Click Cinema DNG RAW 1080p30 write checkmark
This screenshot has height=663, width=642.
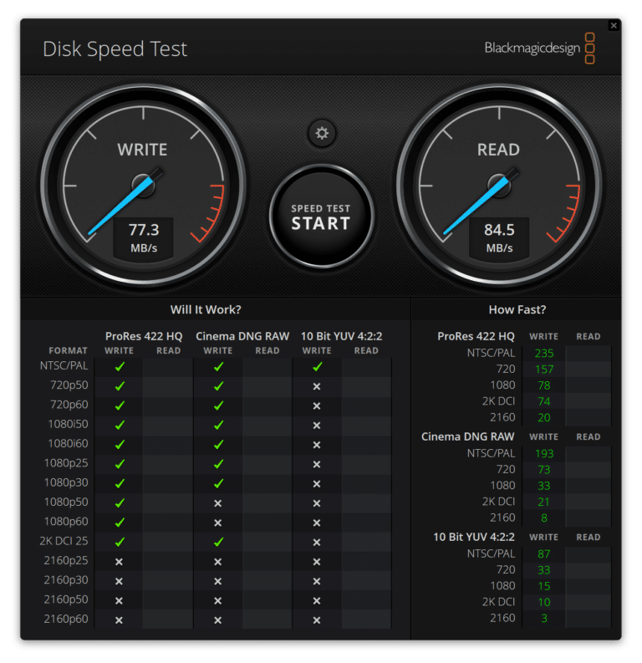(x=218, y=483)
